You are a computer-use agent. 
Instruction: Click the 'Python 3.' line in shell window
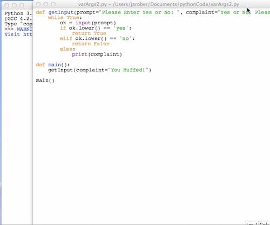pos(18,13)
